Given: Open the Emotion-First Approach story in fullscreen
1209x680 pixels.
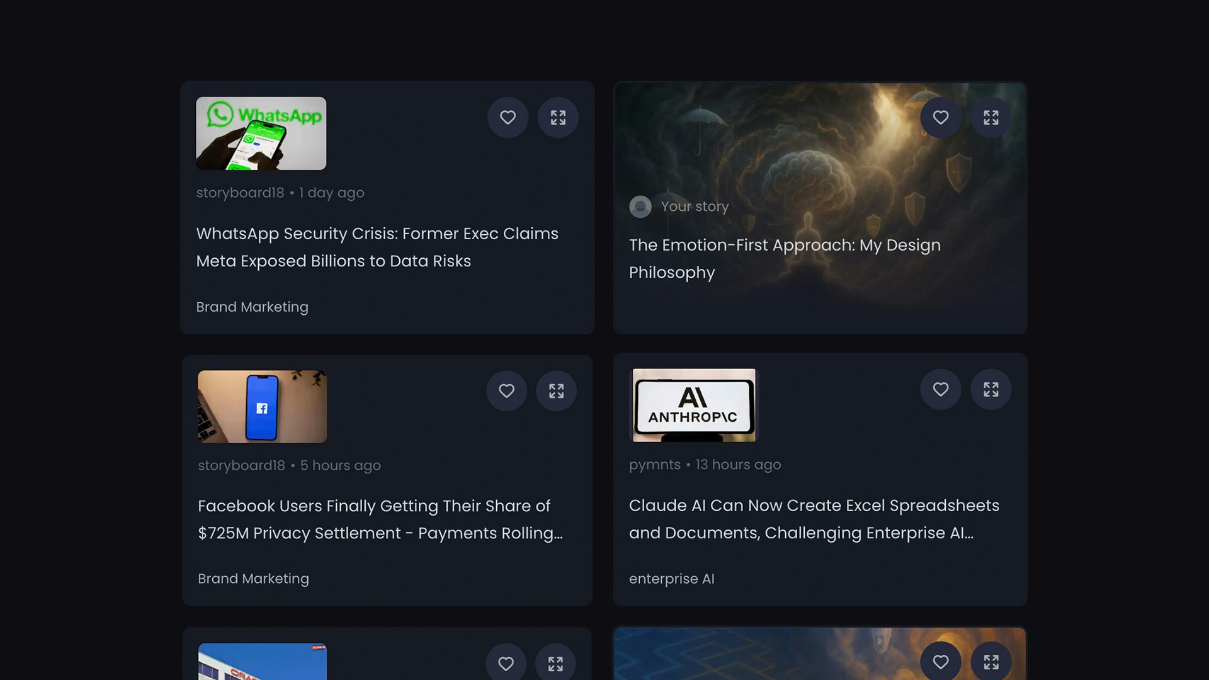Looking at the screenshot, I should 990,117.
